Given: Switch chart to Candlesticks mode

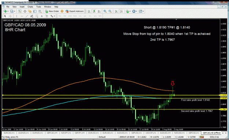Looking at the screenshot, I should click(x=94, y=11).
